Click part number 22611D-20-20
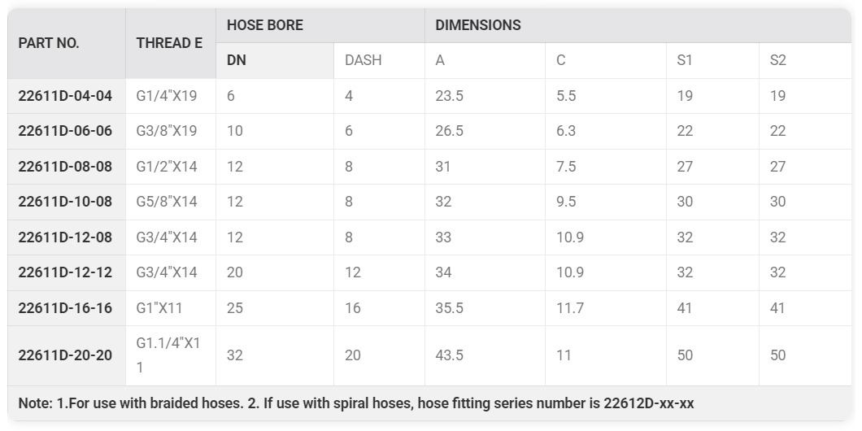The image size is (862, 431). tap(65, 355)
